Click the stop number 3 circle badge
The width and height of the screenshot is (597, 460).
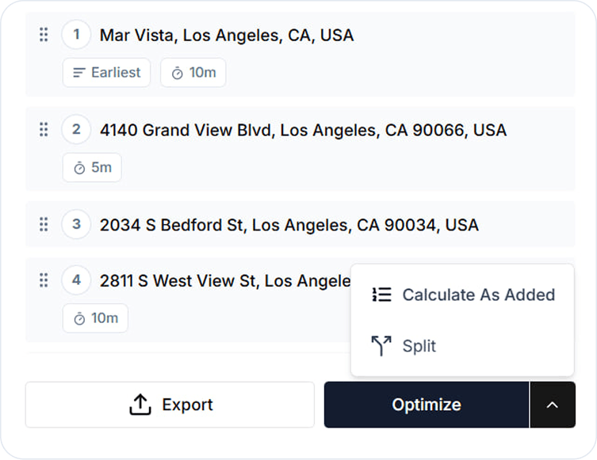(76, 225)
